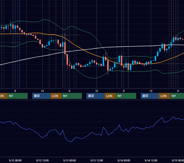Viewport: 184px width, 163px height.
Task: Click the NY session block spanning 5/12 00:00
Action: pos(18,96)
